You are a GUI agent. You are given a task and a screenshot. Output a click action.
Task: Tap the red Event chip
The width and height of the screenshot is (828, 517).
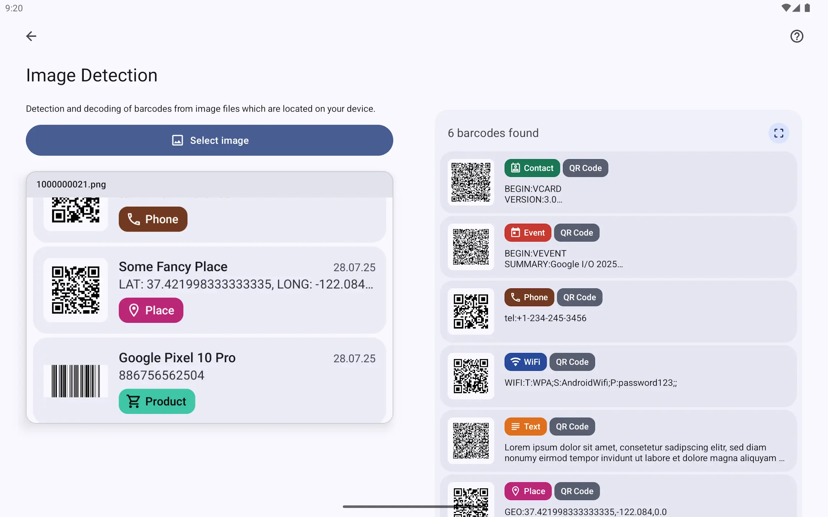(x=528, y=233)
